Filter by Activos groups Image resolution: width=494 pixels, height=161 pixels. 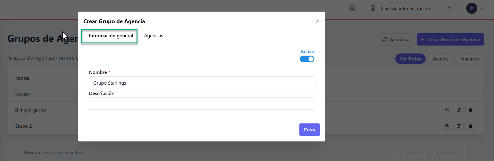pyautogui.click(x=441, y=59)
